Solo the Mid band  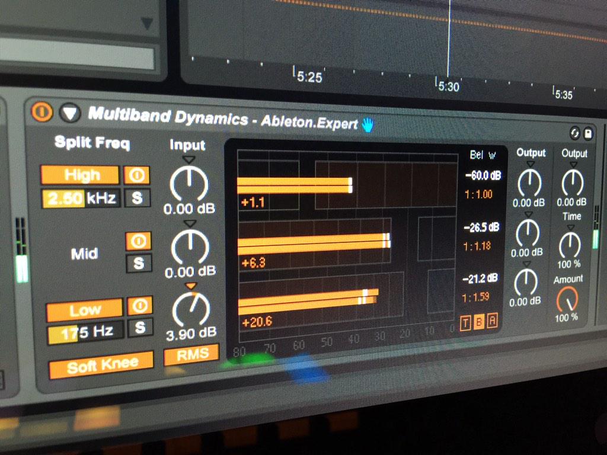pos(139,264)
